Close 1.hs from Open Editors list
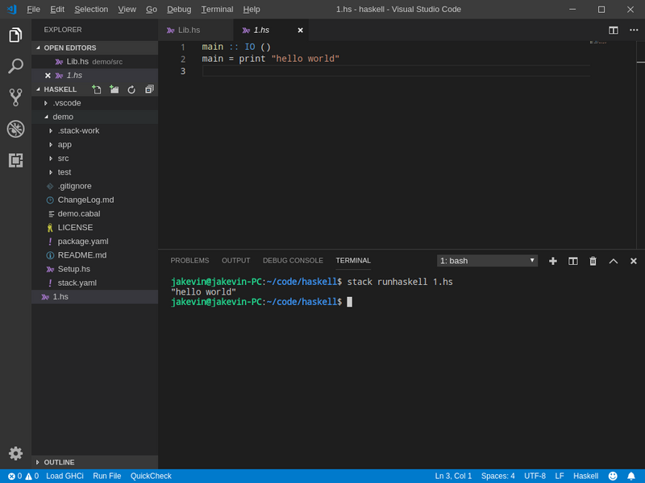The width and height of the screenshot is (645, 483). 48,76
